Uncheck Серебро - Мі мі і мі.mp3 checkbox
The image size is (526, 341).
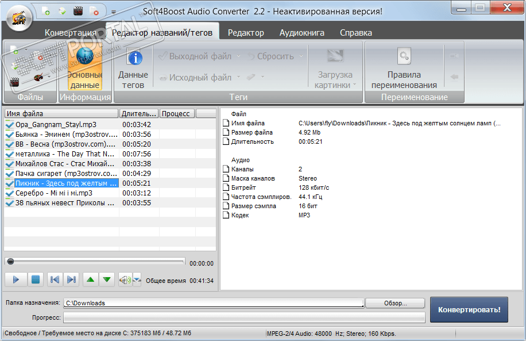pos(9,193)
